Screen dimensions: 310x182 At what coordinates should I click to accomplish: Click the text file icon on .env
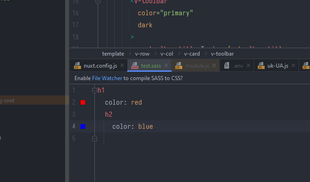pyautogui.click(x=227, y=65)
